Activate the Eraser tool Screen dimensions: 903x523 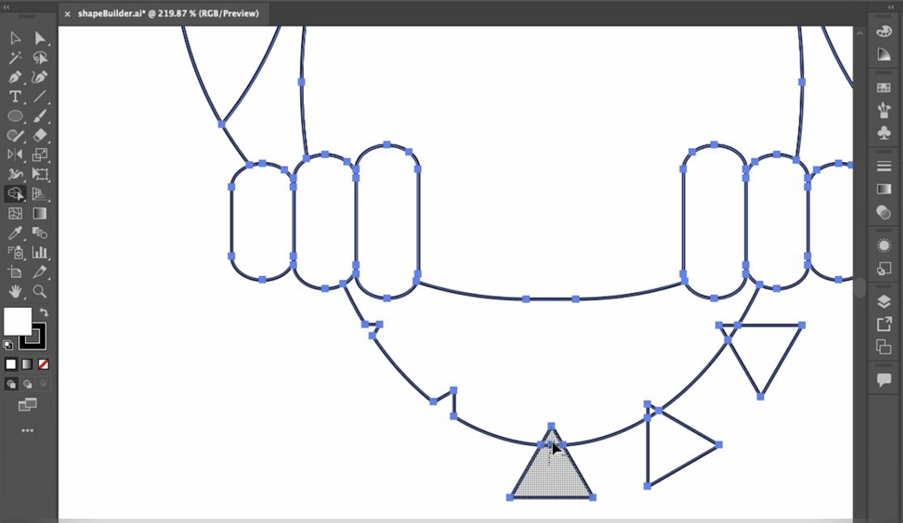point(39,135)
